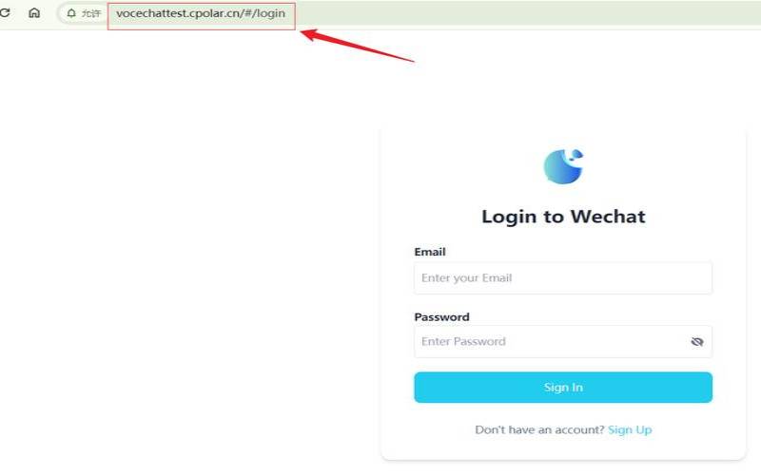This screenshot has height=475, width=761.
Task: Click the "login" word ending the URL
Action: click(271, 13)
